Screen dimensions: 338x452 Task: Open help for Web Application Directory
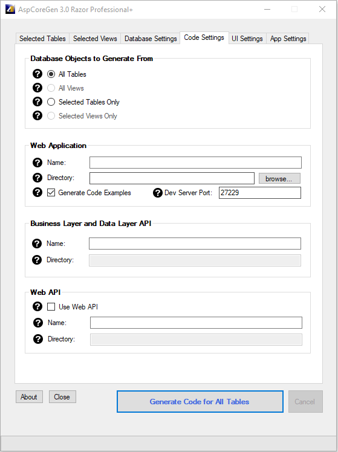point(37,178)
